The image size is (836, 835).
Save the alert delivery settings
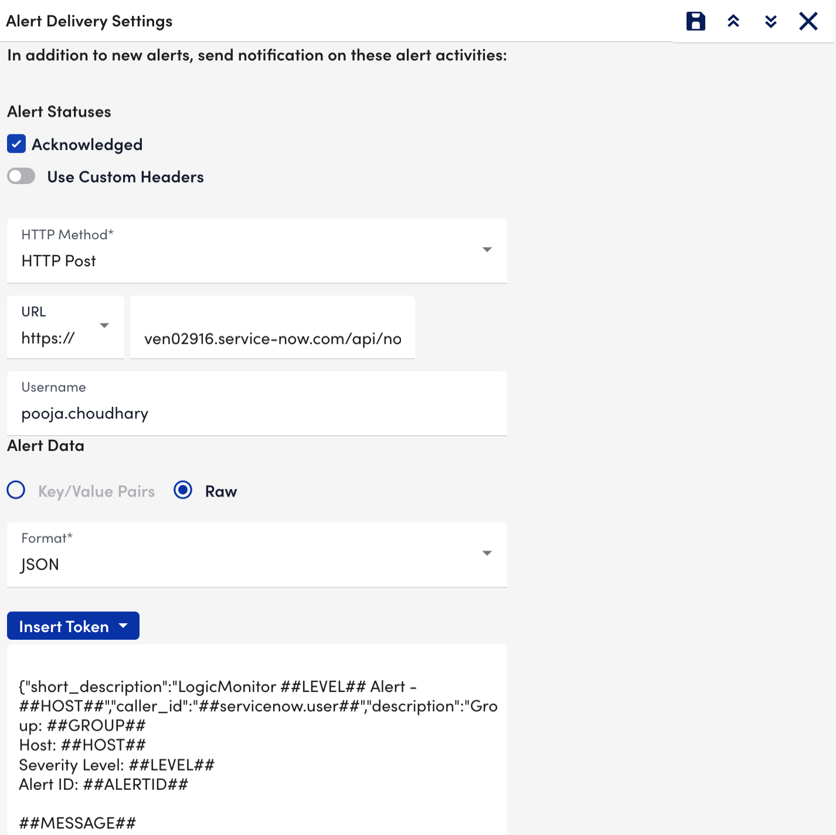coord(695,21)
